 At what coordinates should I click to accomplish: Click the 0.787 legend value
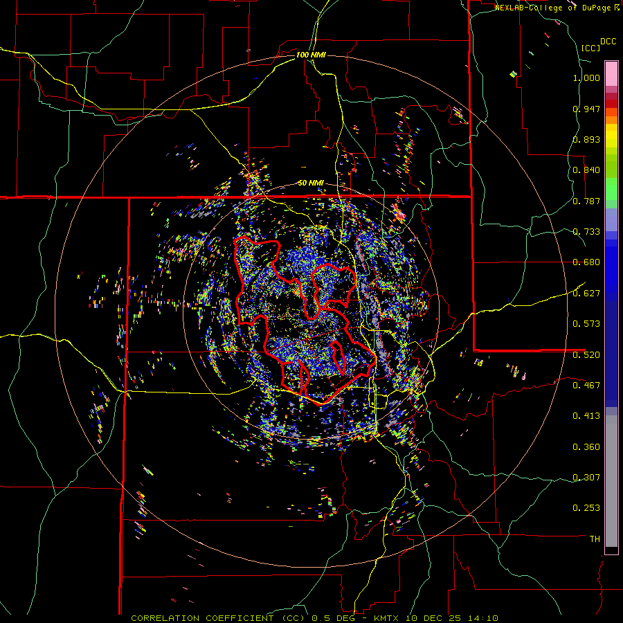586,201
